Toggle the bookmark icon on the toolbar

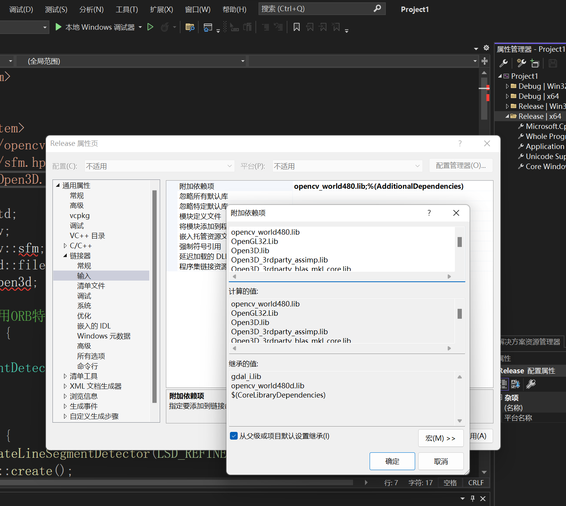[296, 27]
